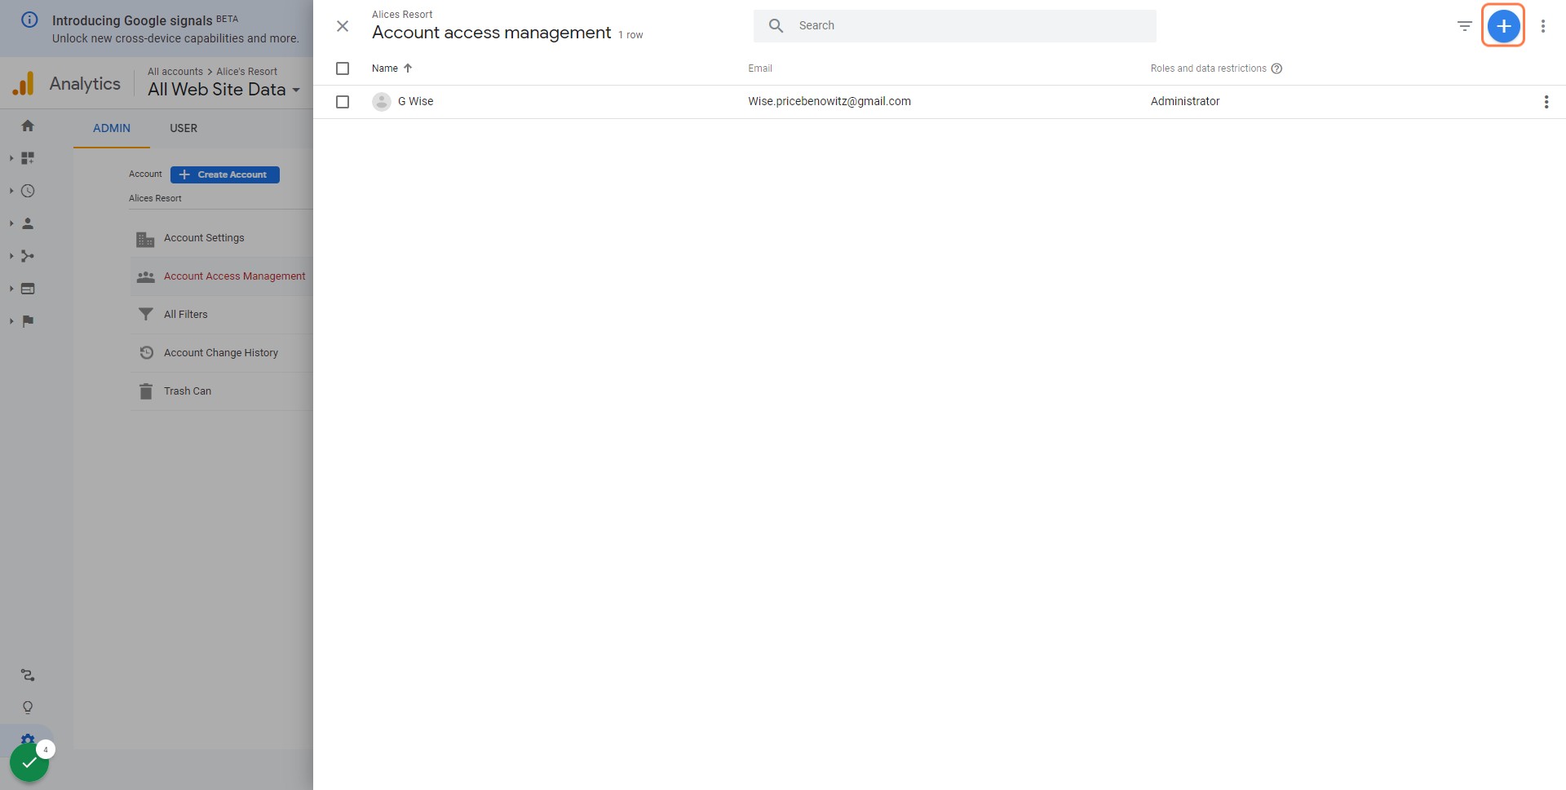Open the Behavior icon in sidebar
Viewport: 1566px width, 790px height.
(x=28, y=289)
